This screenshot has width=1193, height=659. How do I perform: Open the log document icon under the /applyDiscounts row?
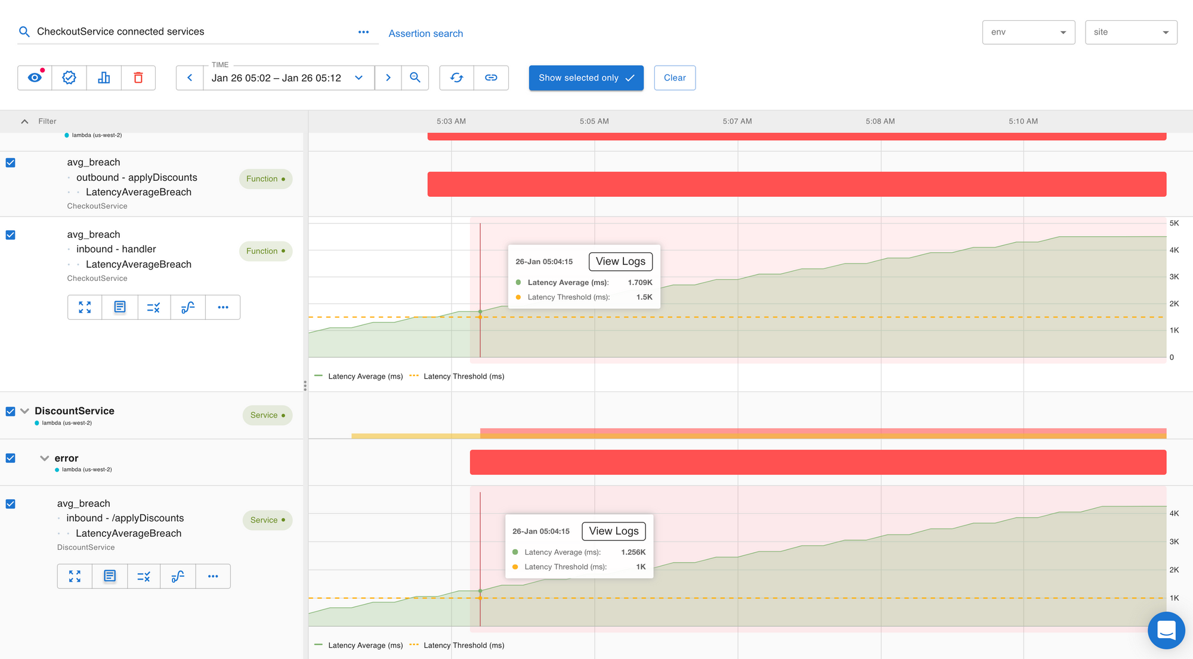point(110,576)
